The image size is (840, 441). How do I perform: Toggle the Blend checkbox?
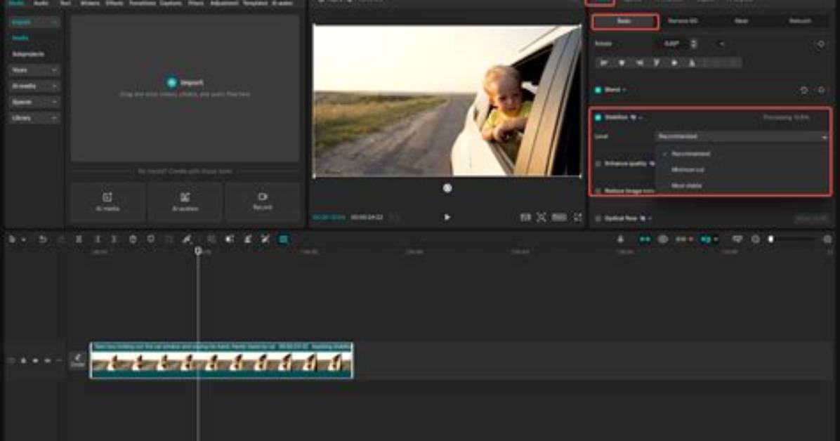pos(598,91)
